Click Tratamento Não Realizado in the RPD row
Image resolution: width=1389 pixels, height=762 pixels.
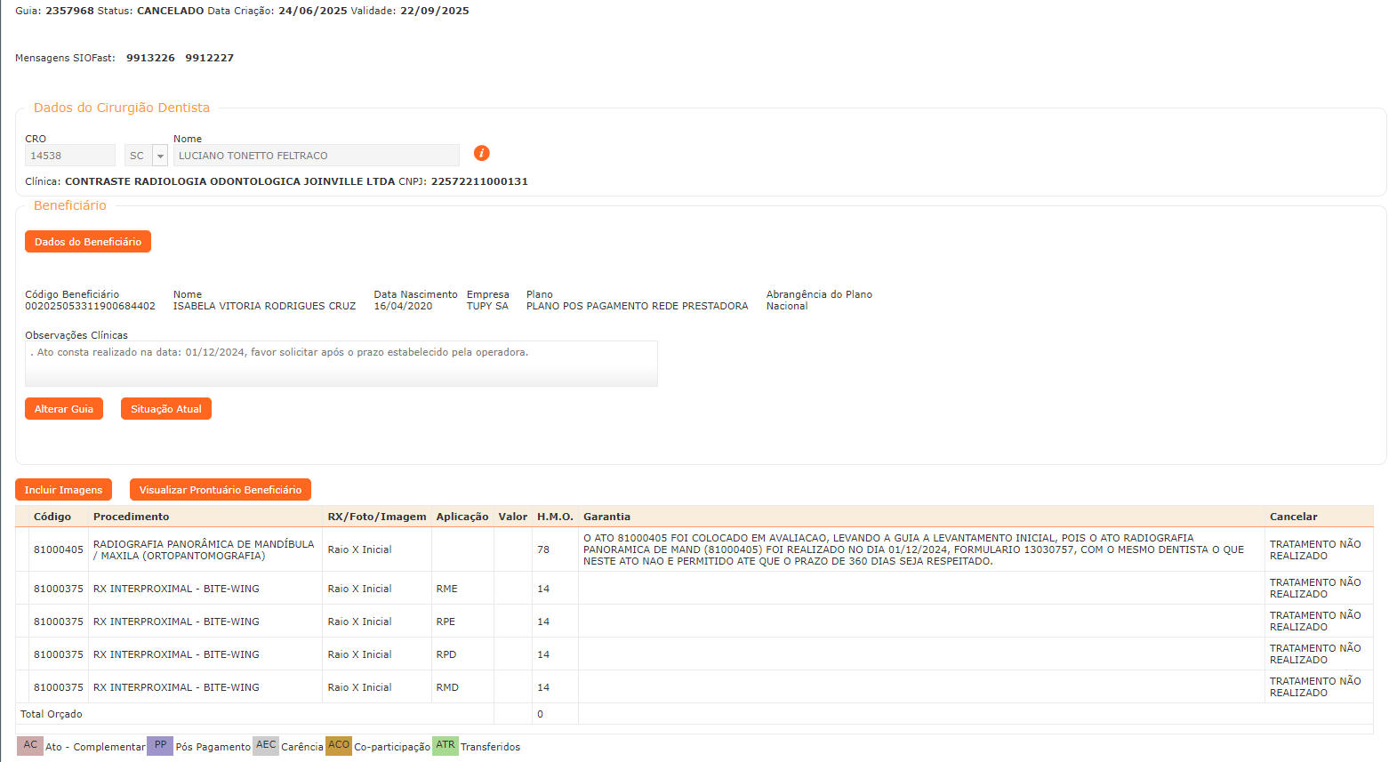(1315, 654)
